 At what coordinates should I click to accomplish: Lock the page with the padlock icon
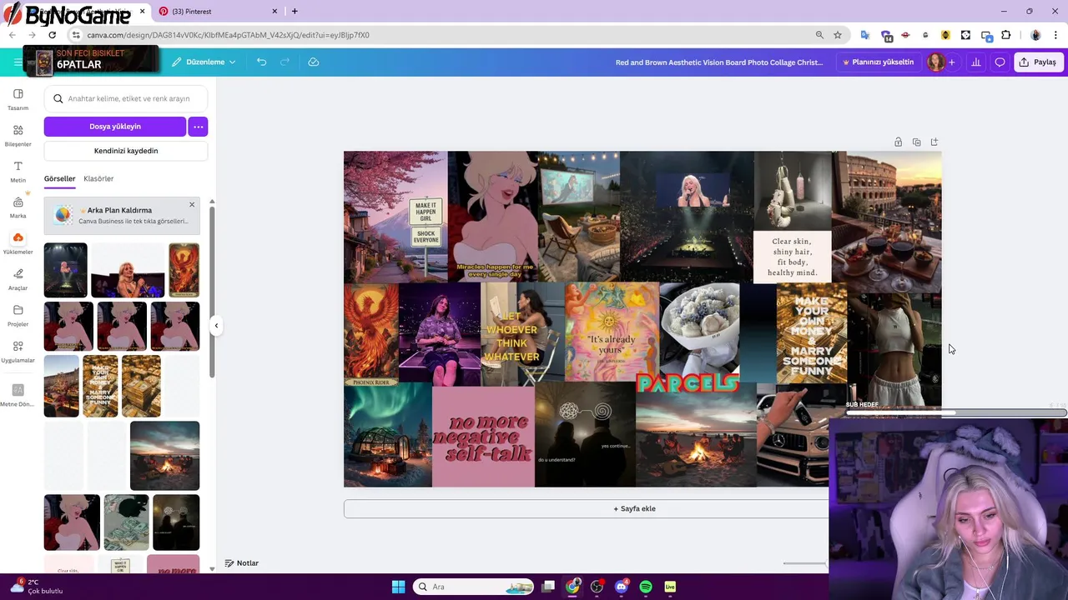898,142
